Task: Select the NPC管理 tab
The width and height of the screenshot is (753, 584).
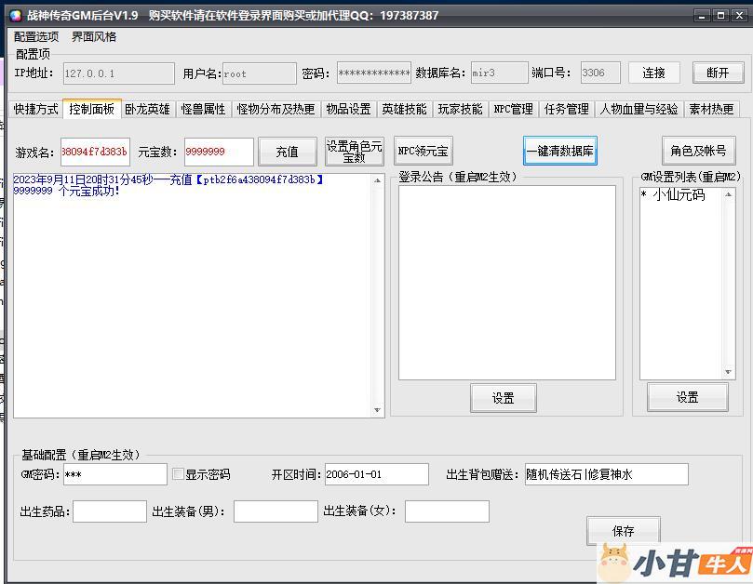Action: pos(513,109)
